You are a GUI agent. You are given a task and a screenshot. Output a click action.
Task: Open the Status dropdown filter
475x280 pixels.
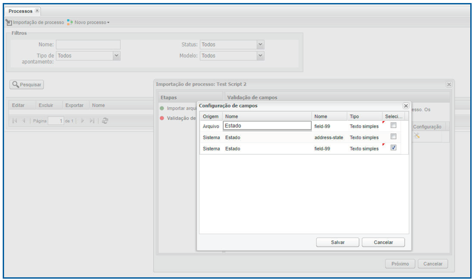click(260, 44)
